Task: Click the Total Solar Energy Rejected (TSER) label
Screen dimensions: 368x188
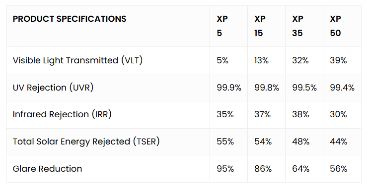Action: pyautogui.click(x=86, y=141)
